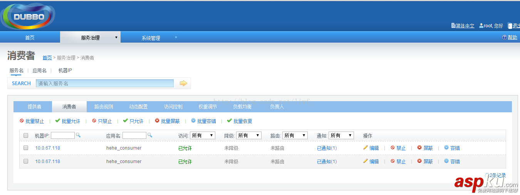520x195 pixels.
Task: Select the 应用名 search type
Action: point(40,70)
